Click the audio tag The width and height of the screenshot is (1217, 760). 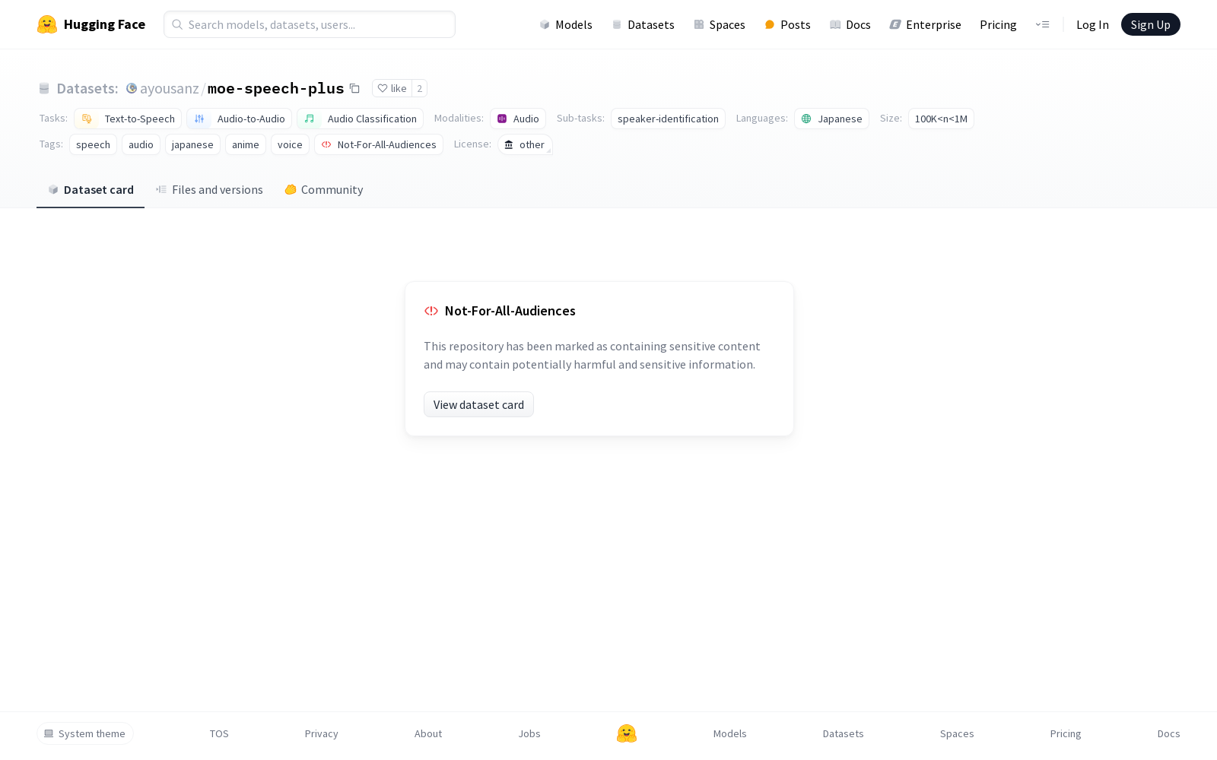141,144
